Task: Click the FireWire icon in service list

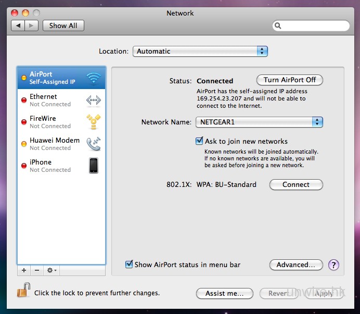Action: (93, 122)
